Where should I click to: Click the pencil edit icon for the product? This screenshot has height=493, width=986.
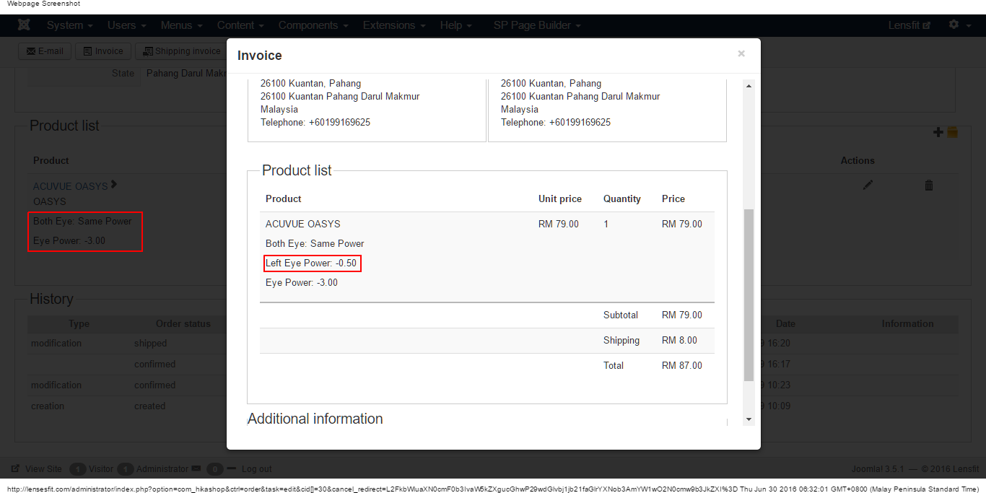[868, 186]
